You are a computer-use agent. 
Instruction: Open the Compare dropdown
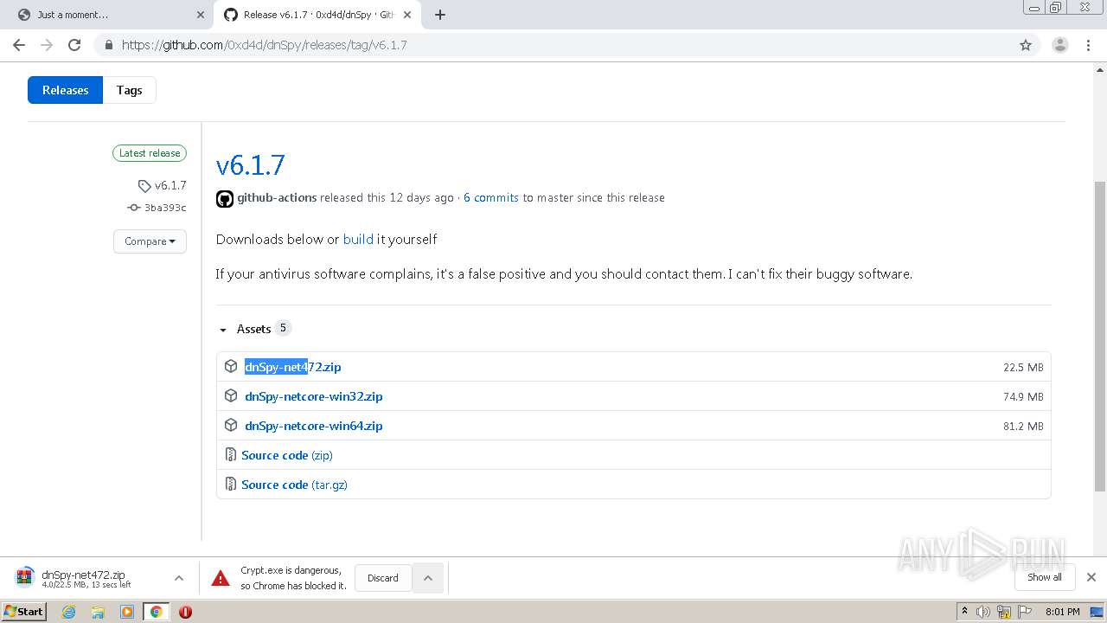click(150, 241)
